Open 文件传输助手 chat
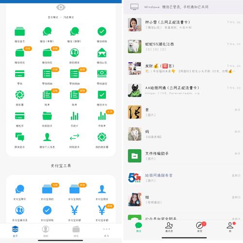 tap(183, 156)
